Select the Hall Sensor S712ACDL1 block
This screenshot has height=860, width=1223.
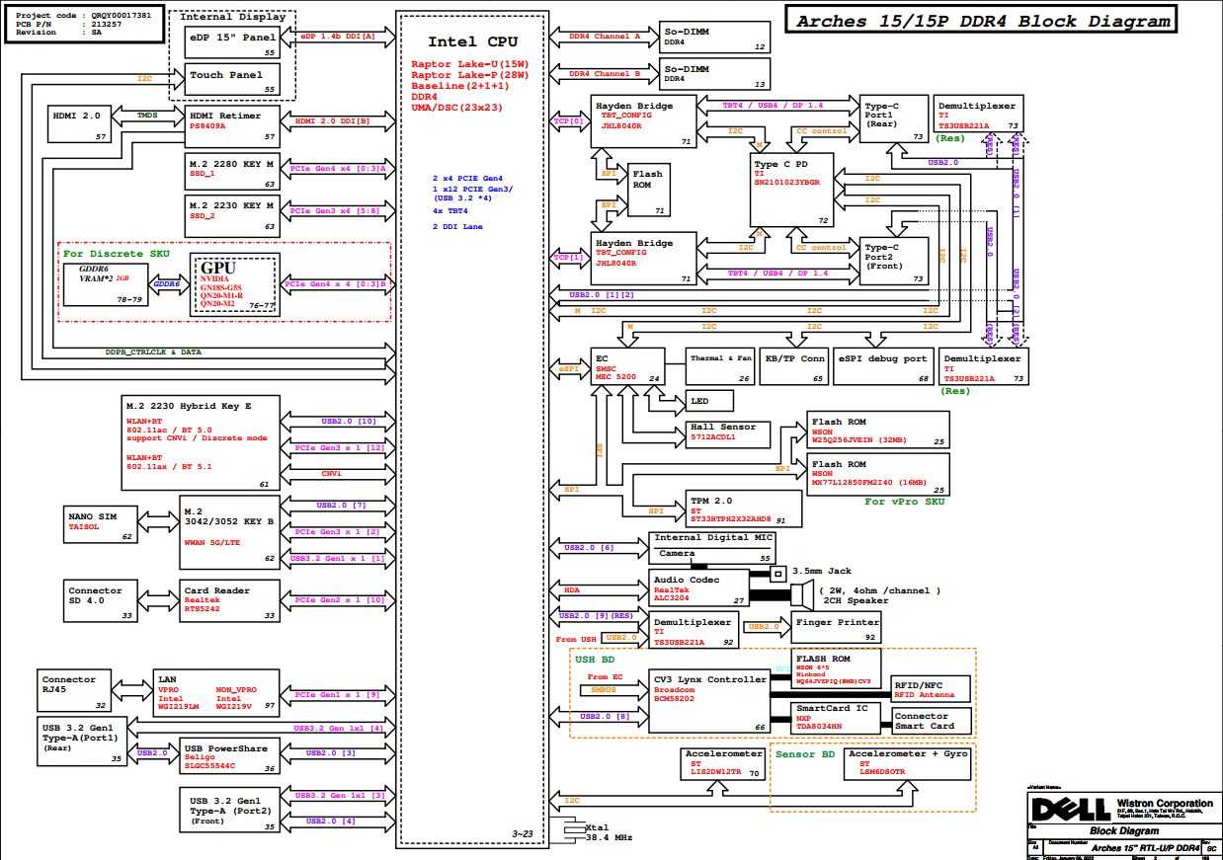726,433
